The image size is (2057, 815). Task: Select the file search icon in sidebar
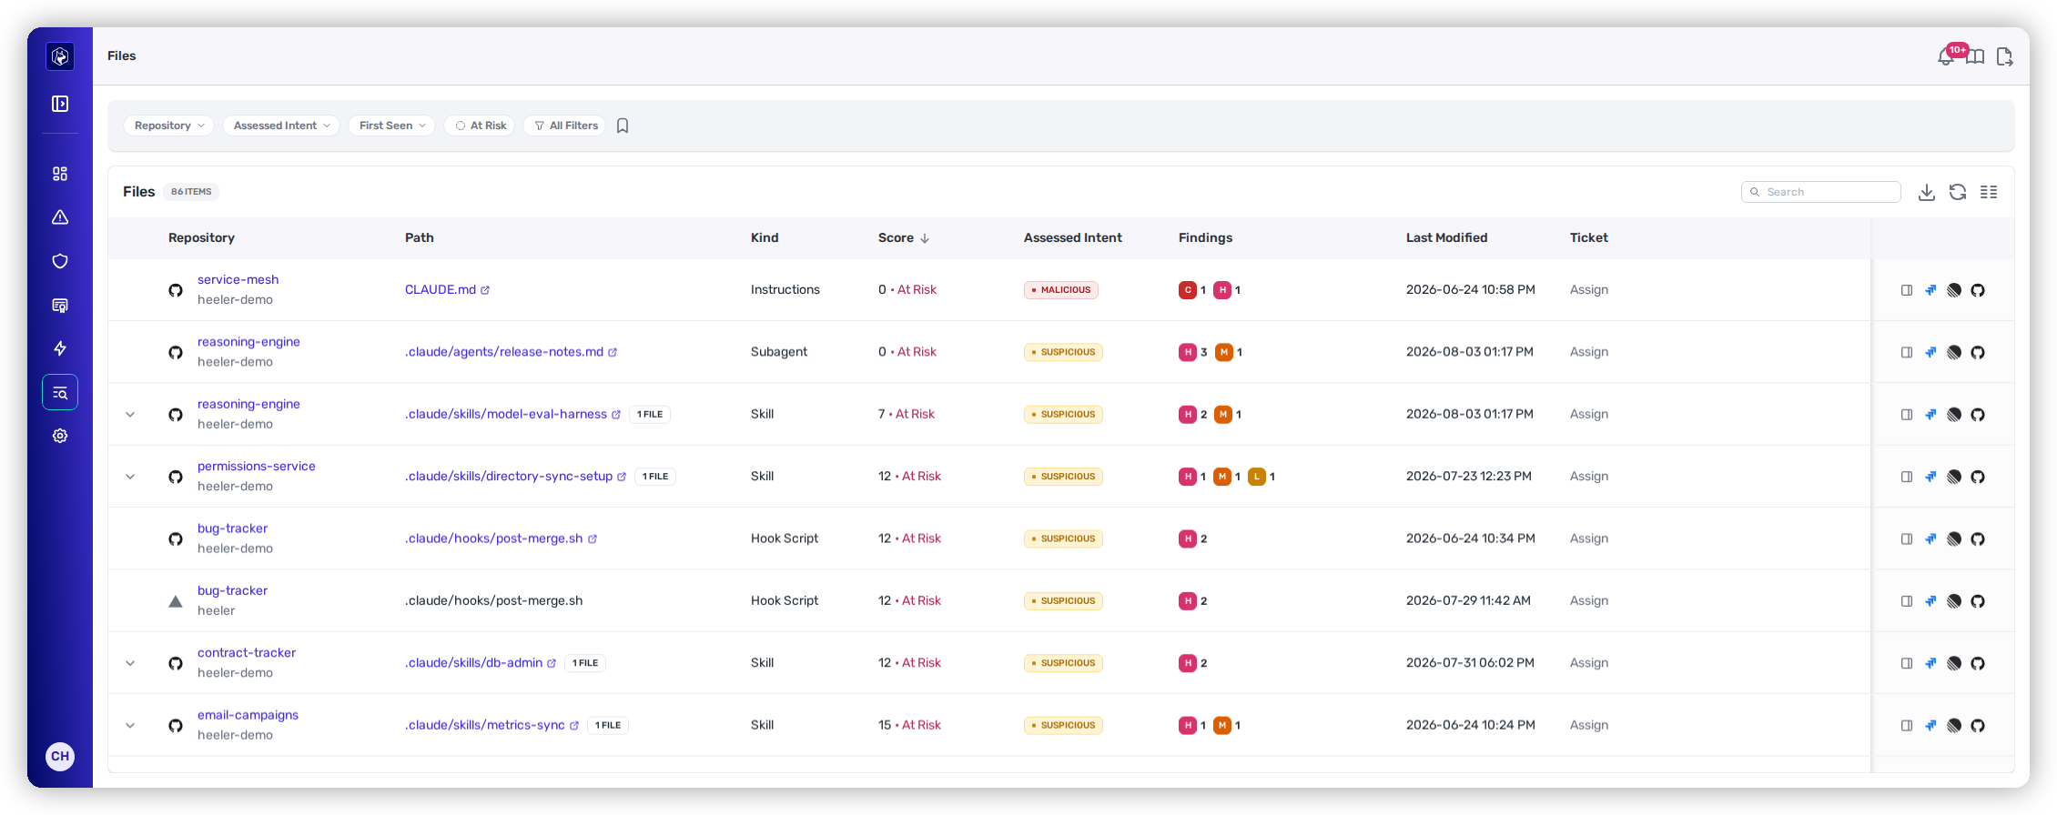pos(60,393)
